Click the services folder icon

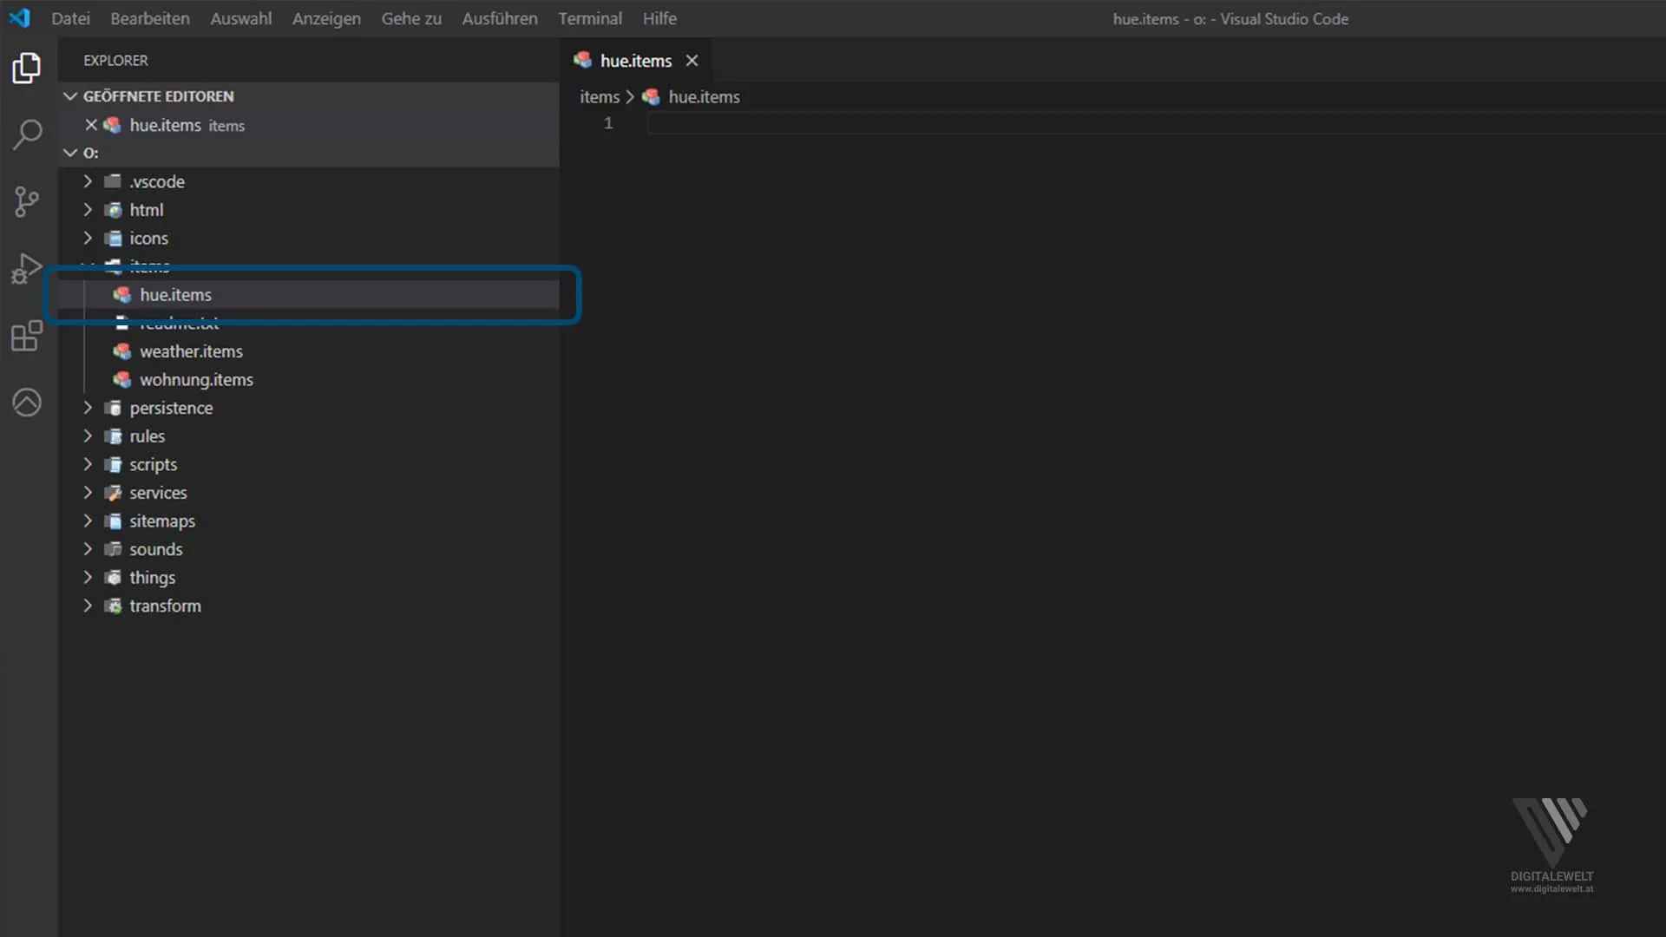113,493
